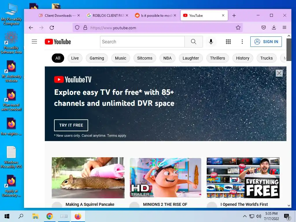Open the Minions 2 trailer thumbnail

[166, 178]
